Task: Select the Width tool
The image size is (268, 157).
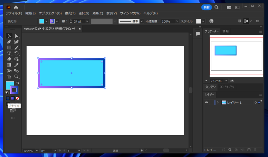Action: (x=9, y=71)
